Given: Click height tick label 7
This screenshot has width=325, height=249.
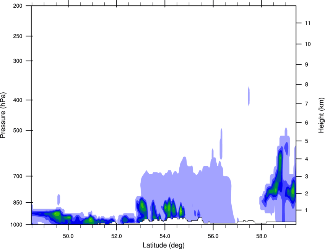Looking at the screenshot, I should click(x=307, y=104).
